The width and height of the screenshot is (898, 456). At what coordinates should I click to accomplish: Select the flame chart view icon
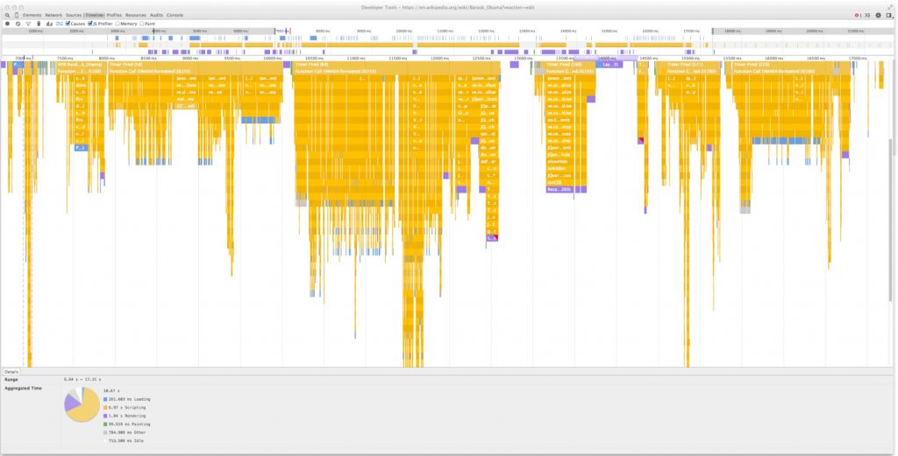click(59, 24)
